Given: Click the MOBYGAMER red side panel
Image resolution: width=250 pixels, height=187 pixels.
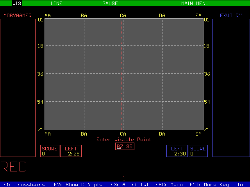Looking at the screenshot, I should tap(18, 88).
